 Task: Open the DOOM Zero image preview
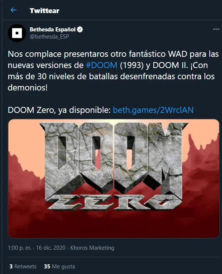coord(113,179)
